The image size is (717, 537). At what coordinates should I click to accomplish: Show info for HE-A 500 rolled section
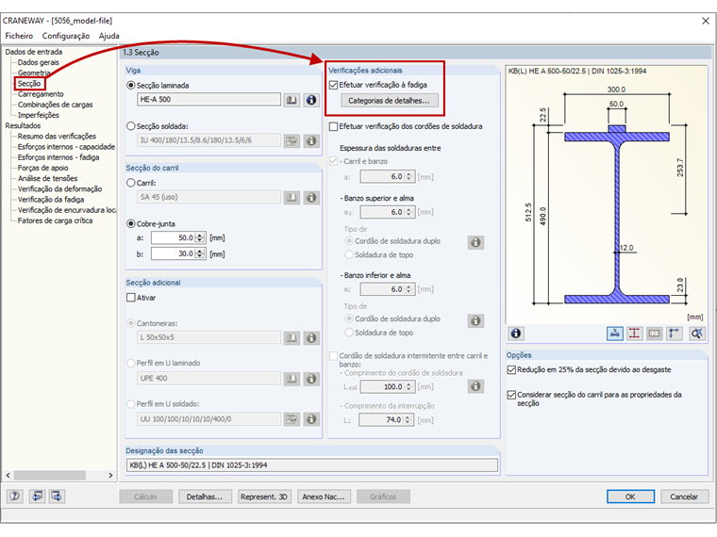311,100
